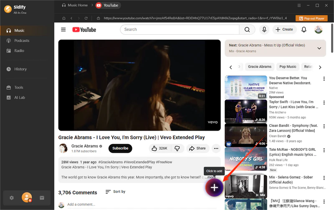Open options for Silence Wang MV
This screenshot has width=334, height=210.
click(324, 202)
